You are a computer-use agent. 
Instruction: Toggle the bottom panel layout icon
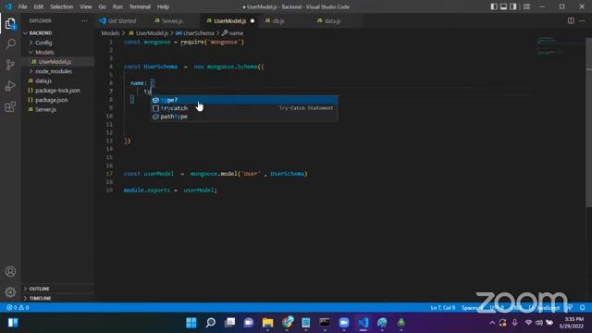pos(503,6)
